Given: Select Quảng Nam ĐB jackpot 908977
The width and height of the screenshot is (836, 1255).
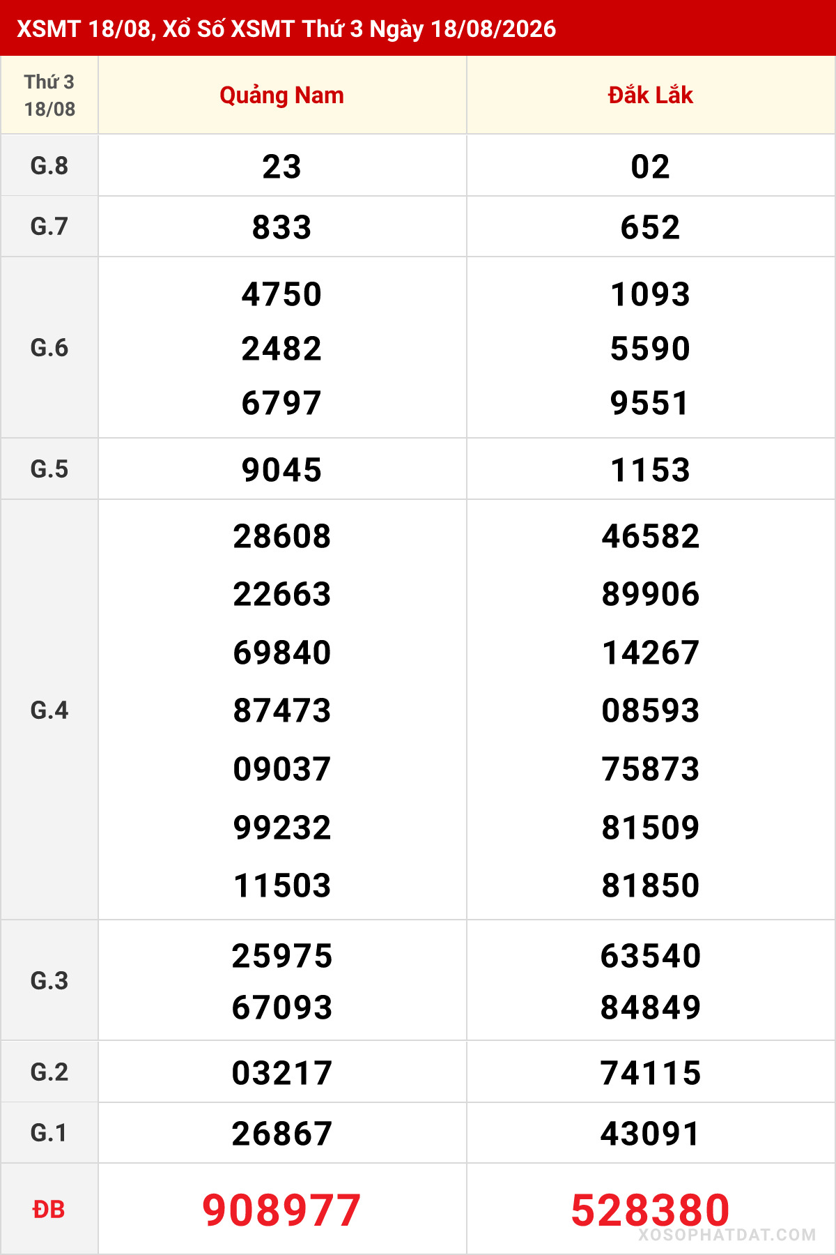Looking at the screenshot, I should tap(281, 1210).
